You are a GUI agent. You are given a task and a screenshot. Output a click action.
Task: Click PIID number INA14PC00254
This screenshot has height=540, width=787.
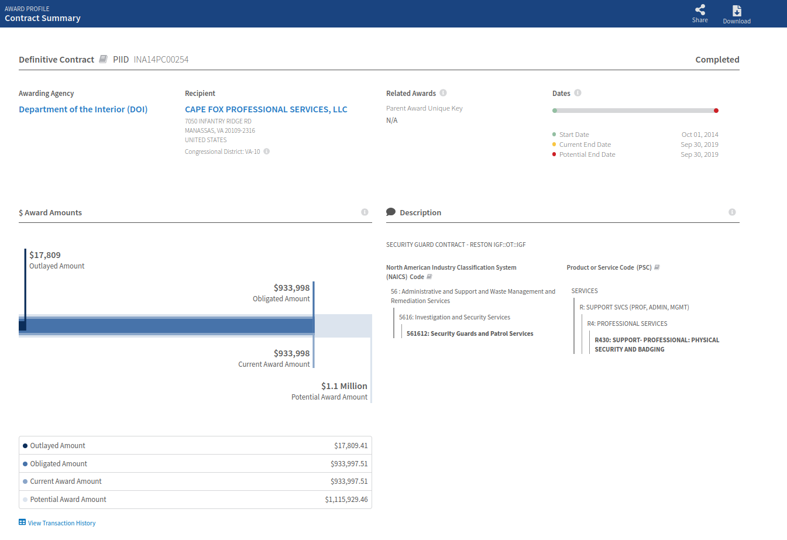point(161,60)
